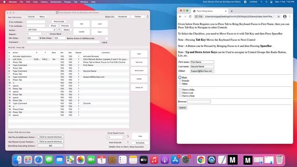
Task: Click the share icon beside Twitter
Action: (148, 17)
